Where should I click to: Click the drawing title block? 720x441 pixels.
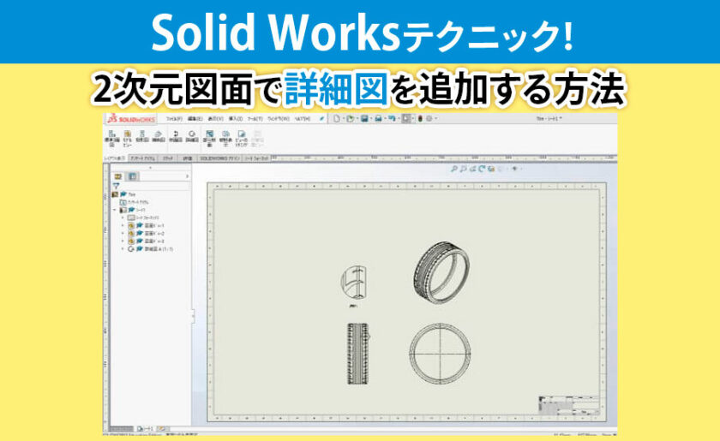569,405
